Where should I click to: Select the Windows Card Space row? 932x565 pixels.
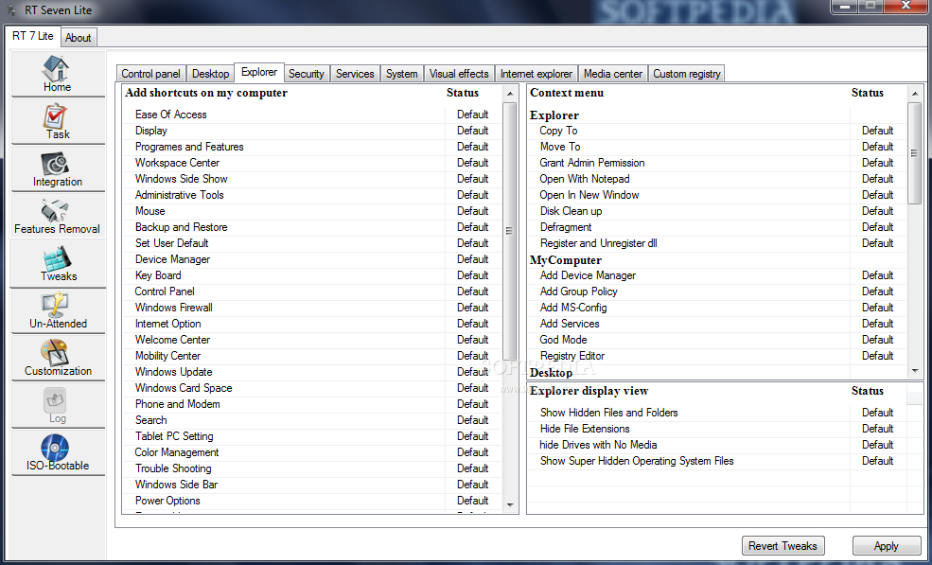click(312, 387)
